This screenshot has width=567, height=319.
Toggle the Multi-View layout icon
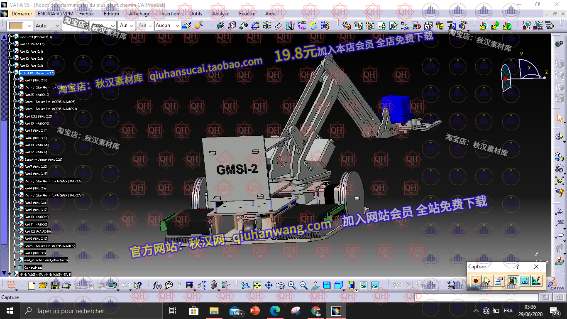tap(327, 285)
